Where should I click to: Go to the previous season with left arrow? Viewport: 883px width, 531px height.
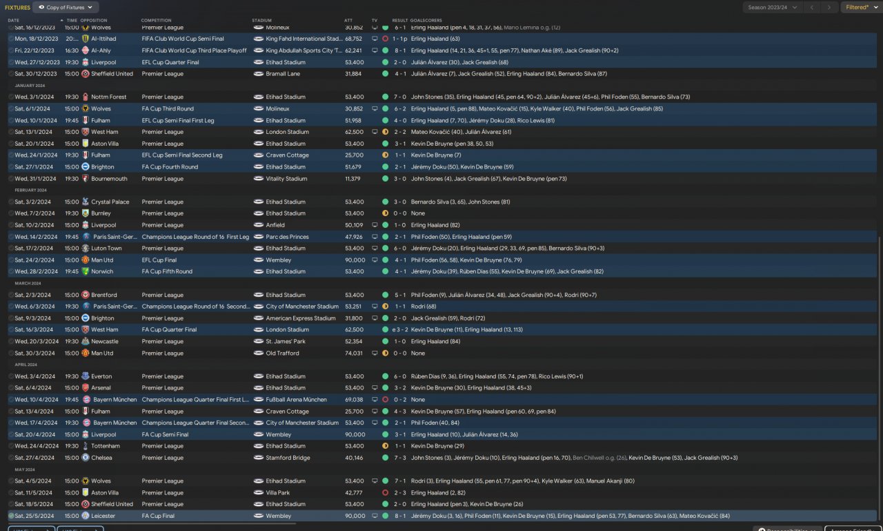812,8
